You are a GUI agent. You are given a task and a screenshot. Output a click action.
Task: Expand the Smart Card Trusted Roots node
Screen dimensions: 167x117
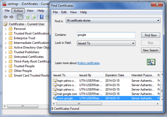6,76
